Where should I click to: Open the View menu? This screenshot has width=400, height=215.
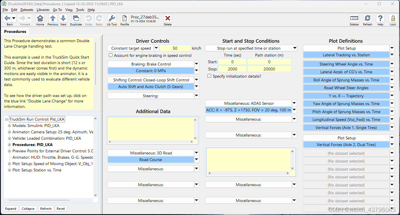point(69,10)
